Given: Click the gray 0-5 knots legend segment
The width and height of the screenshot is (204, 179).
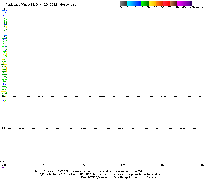Looking at the screenshot, I should click(124, 3).
